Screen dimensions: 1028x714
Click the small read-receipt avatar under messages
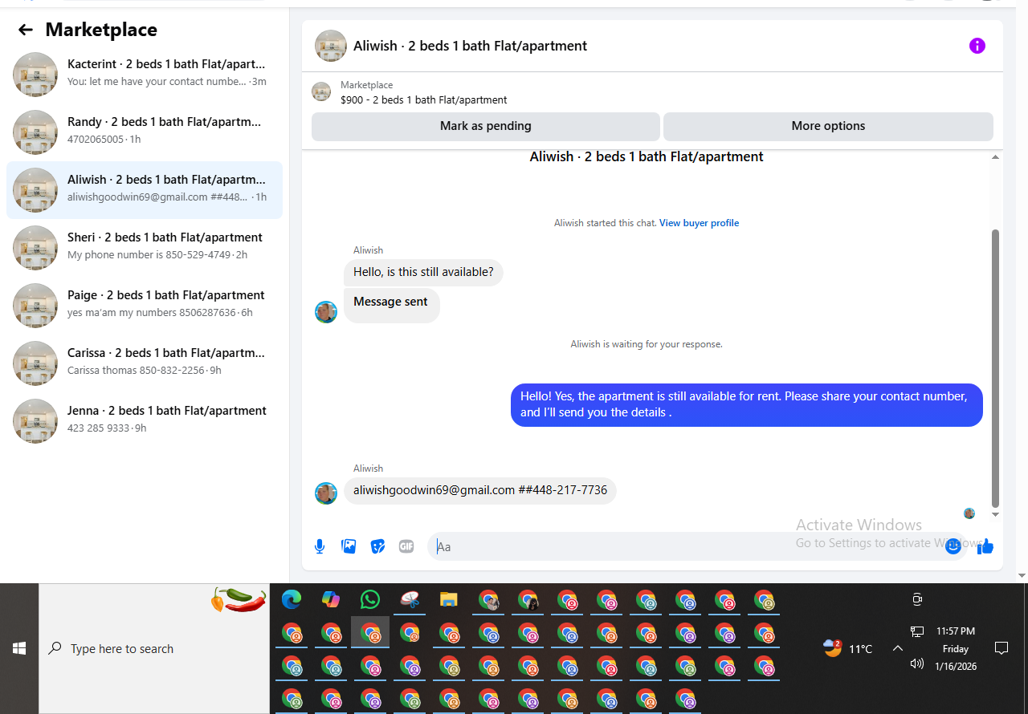click(969, 513)
